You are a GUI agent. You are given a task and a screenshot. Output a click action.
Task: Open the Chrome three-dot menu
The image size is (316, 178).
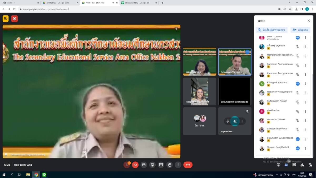313,9
